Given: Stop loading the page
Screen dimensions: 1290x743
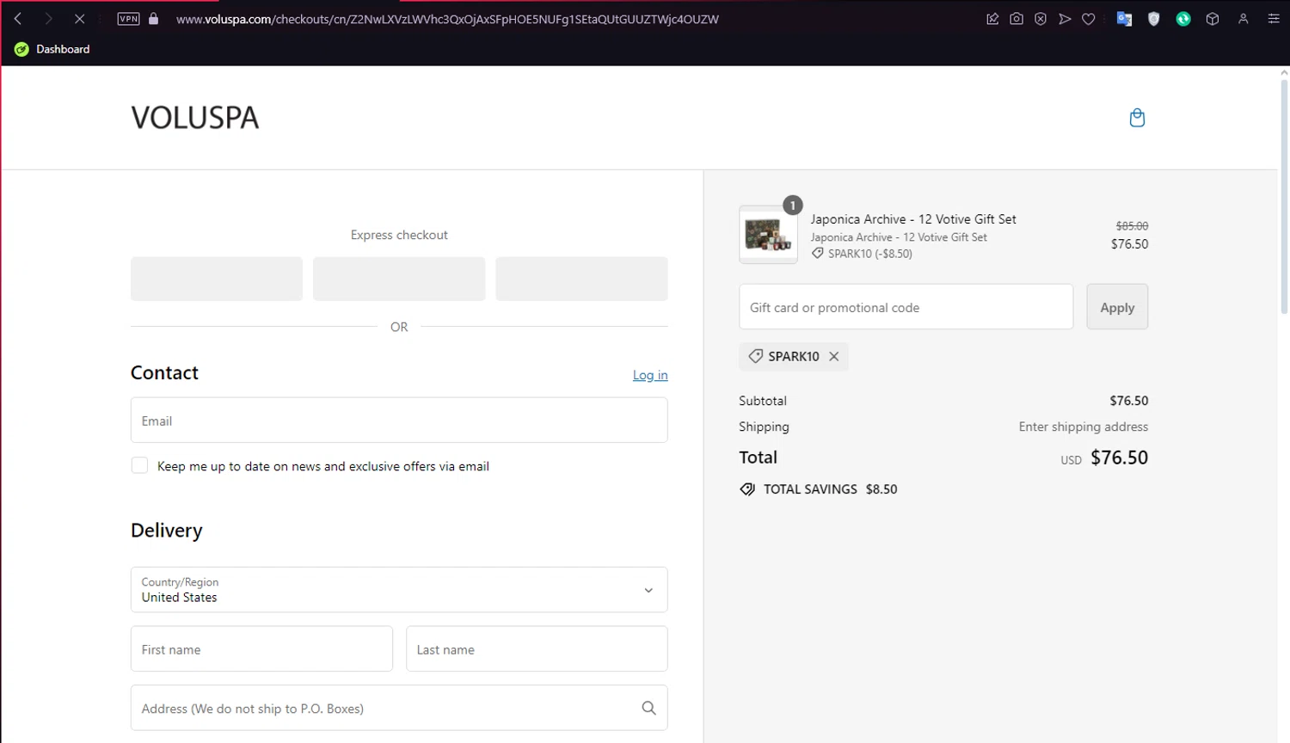Looking at the screenshot, I should point(79,19).
